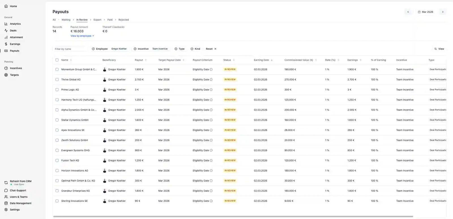
Task: Toggle the select-all rows checkbox
Action: [57, 60]
